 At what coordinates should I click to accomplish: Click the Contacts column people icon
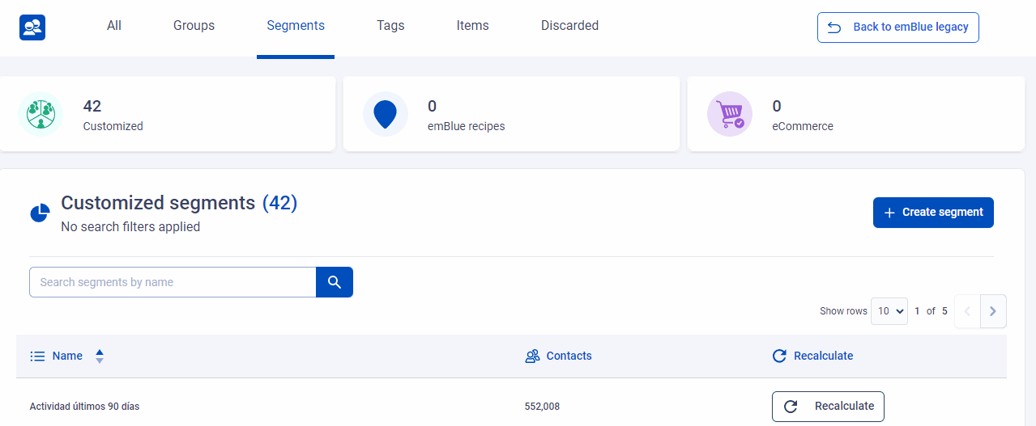click(532, 356)
